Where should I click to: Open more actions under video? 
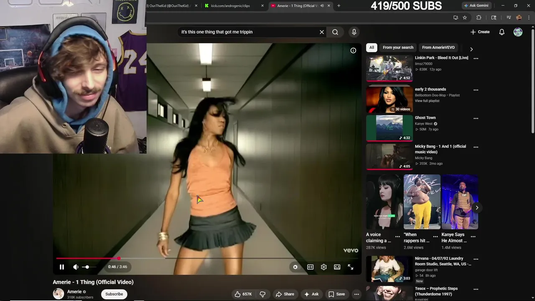357,294
